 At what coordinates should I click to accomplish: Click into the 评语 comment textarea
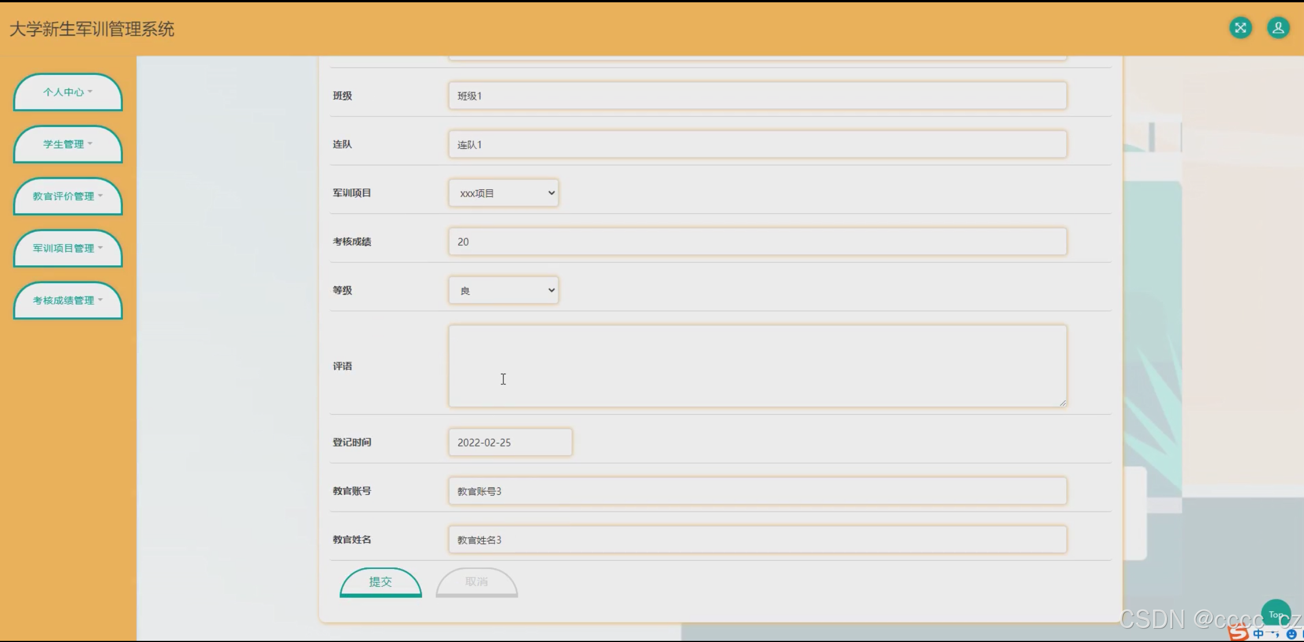(x=757, y=366)
